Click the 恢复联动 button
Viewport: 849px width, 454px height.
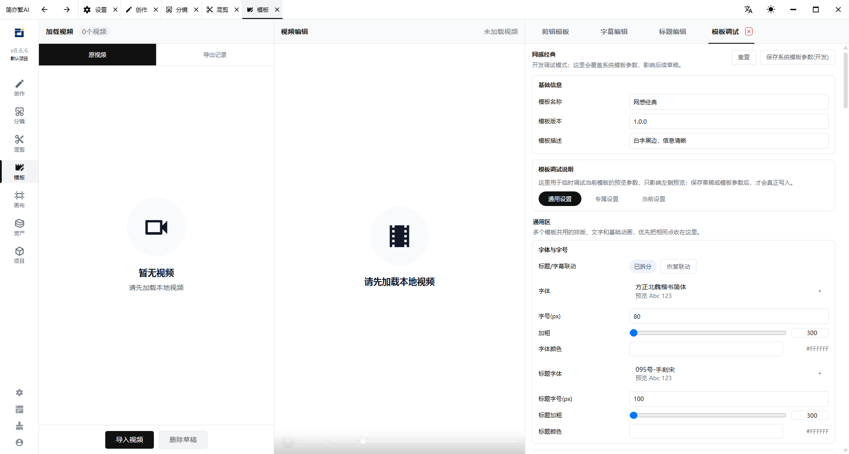pyautogui.click(x=678, y=267)
